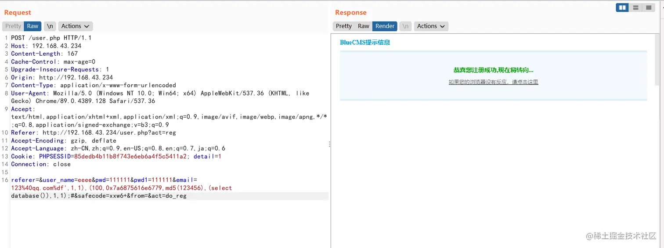
Task: Click the 'Cache-Control: max-age=0' header
Action: point(53,61)
